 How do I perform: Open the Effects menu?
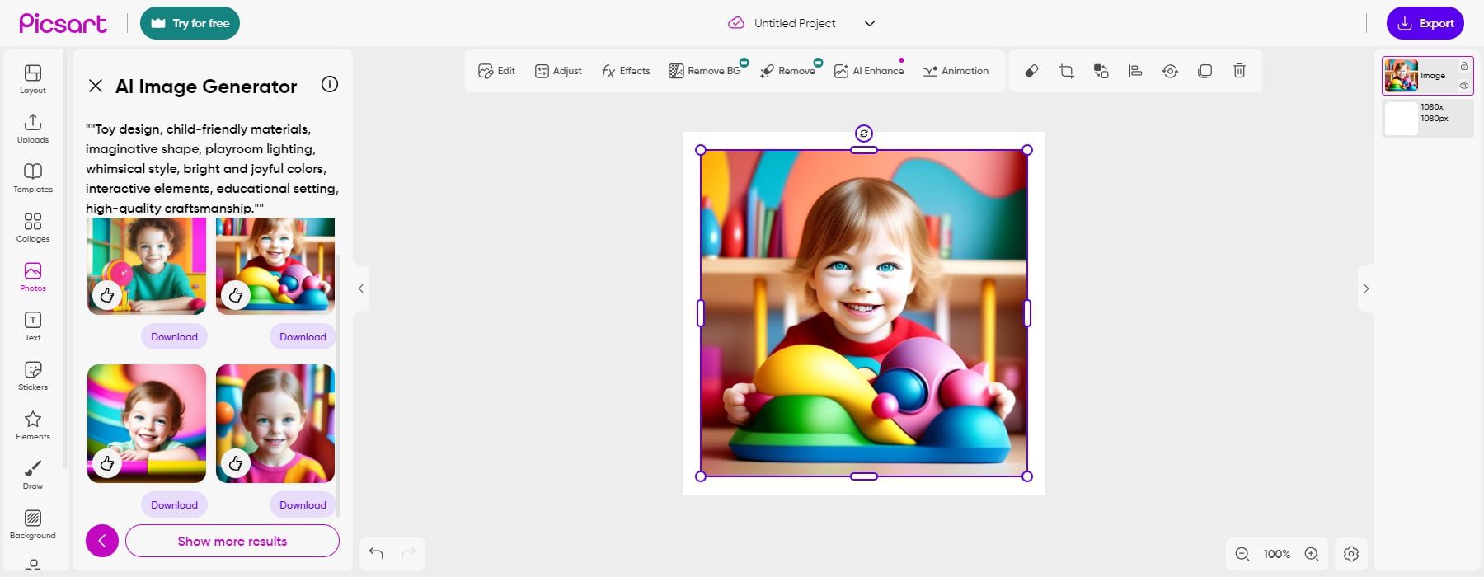(626, 71)
